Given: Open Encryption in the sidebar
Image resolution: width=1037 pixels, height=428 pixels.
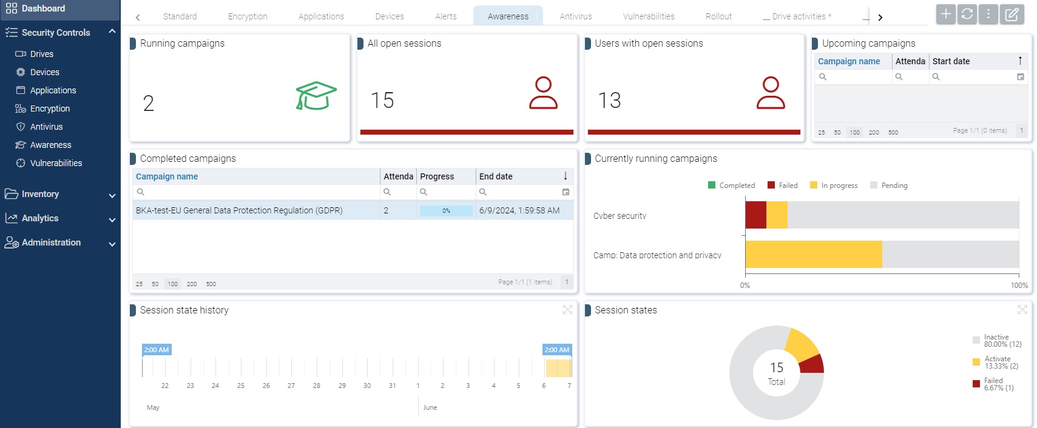Looking at the screenshot, I should (x=50, y=109).
